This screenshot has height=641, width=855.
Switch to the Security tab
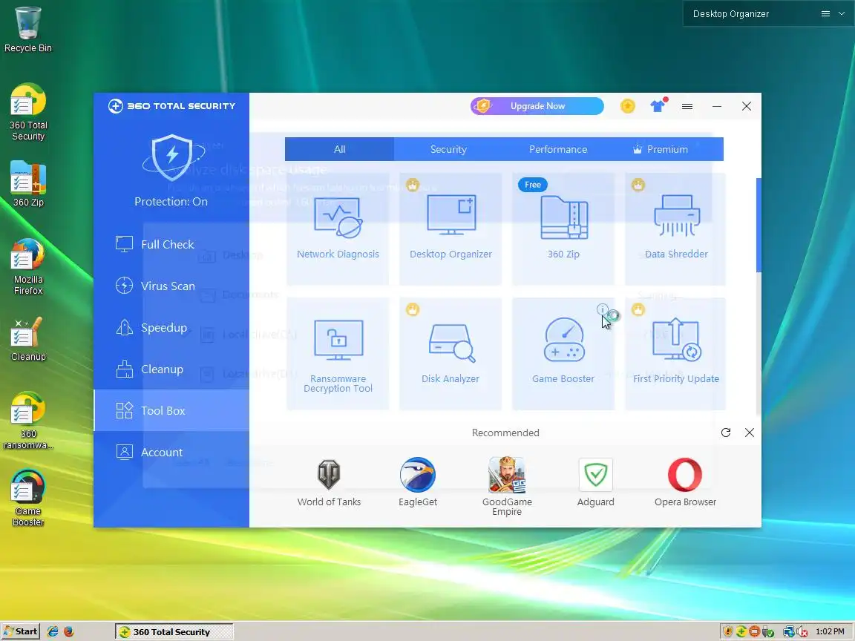[x=448, y=149]
